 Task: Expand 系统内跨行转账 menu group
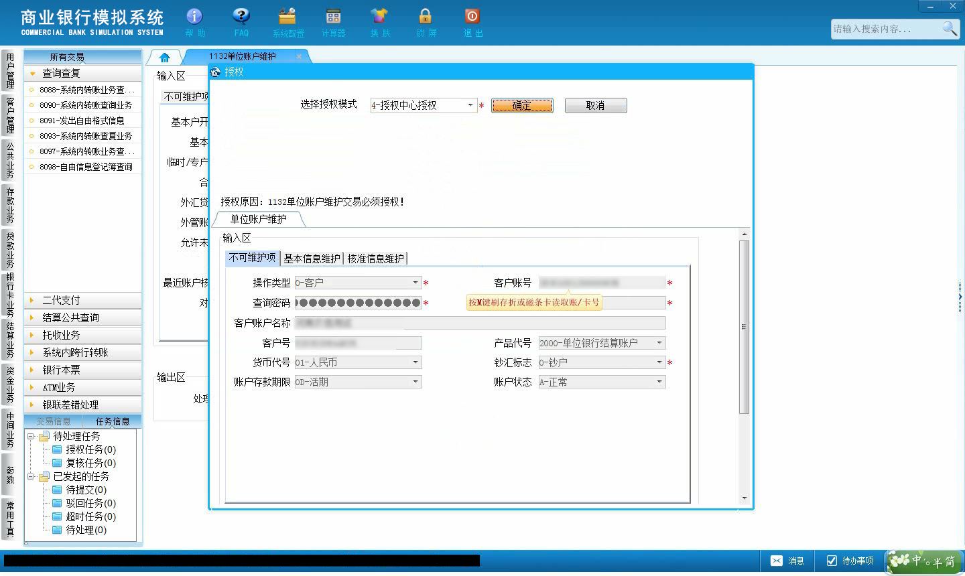pyautogui.click(x=83, y=352)
